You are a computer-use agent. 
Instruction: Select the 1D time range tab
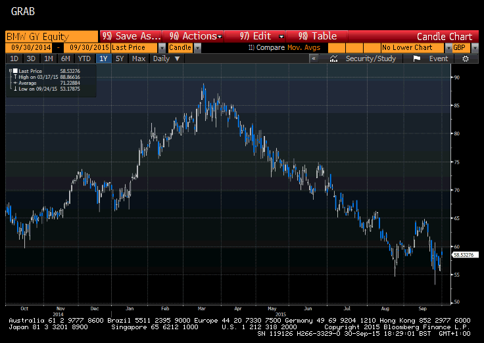(x=14, y=58)
